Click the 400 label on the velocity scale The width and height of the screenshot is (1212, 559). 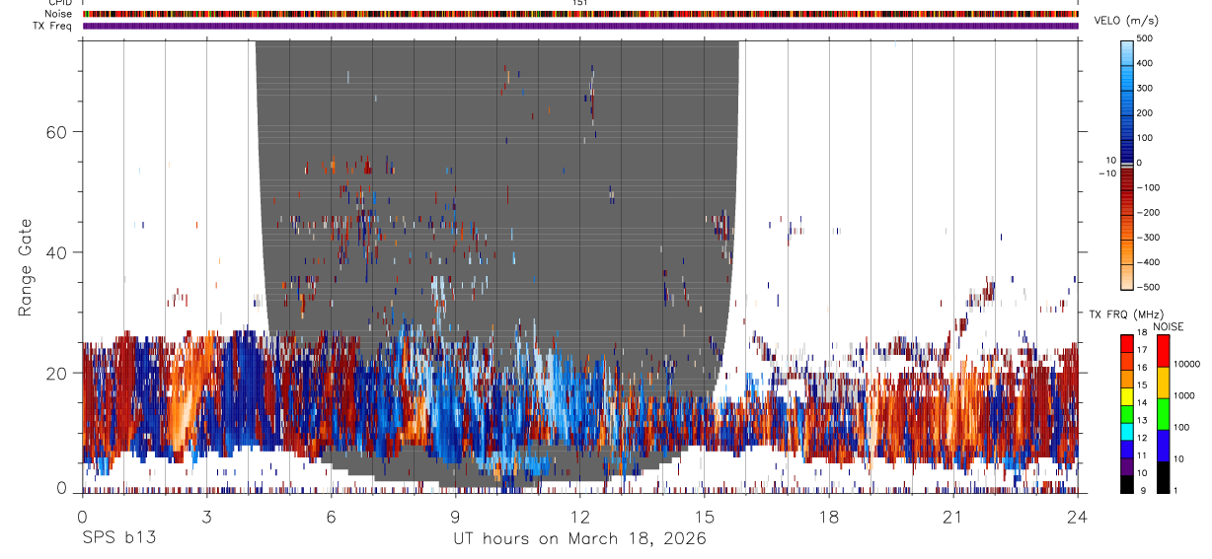pyautogui.click(x=1145, y=63)
